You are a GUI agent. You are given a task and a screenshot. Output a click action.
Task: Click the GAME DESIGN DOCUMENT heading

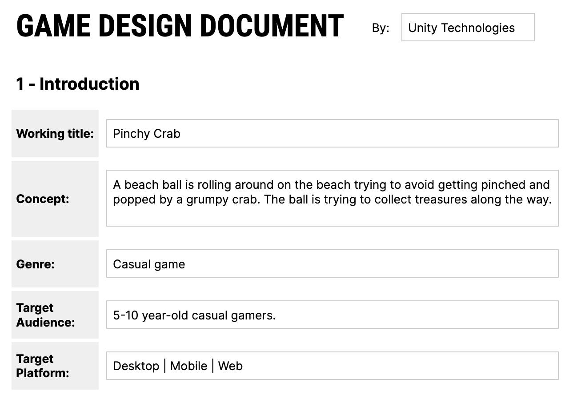pyautogui.click(x=180, y=26)
